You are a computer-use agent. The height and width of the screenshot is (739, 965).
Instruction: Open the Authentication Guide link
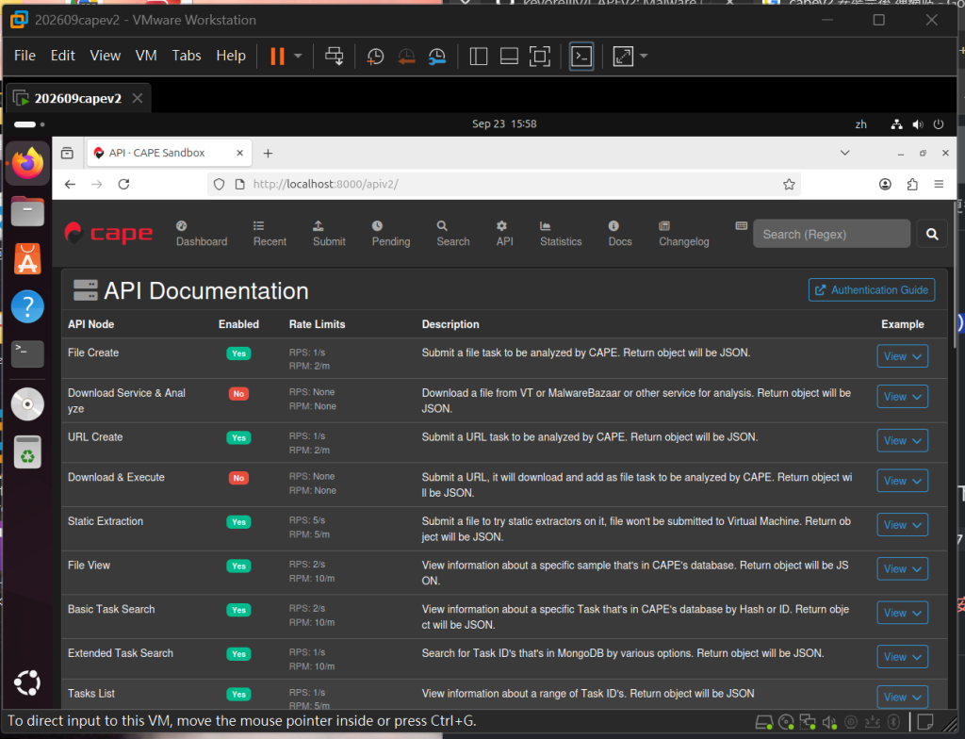[872, 290]
